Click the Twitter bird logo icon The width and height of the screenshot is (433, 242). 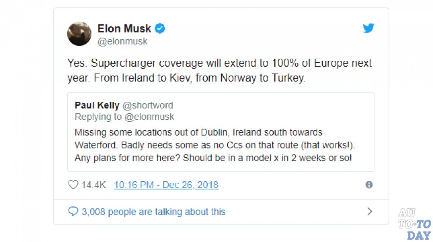[x=368, y=28]
